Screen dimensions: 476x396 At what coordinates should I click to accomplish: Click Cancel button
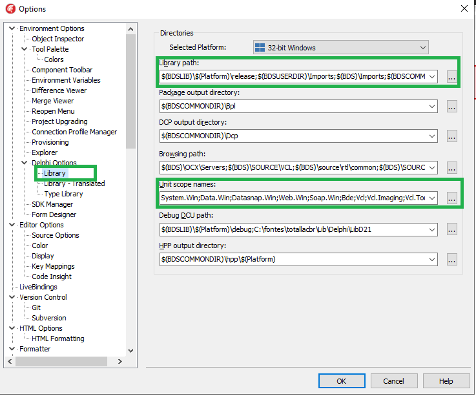(394, 380)
